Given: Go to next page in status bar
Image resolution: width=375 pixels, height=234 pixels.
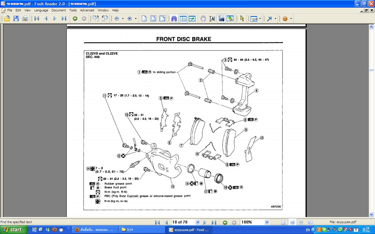Looking at the screenshot, I should pyautogui.click(x=205, y=222).
